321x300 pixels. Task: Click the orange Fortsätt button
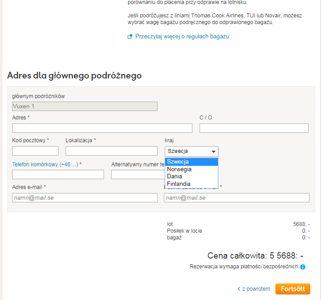pyautogui.click(x=293, y=289)
